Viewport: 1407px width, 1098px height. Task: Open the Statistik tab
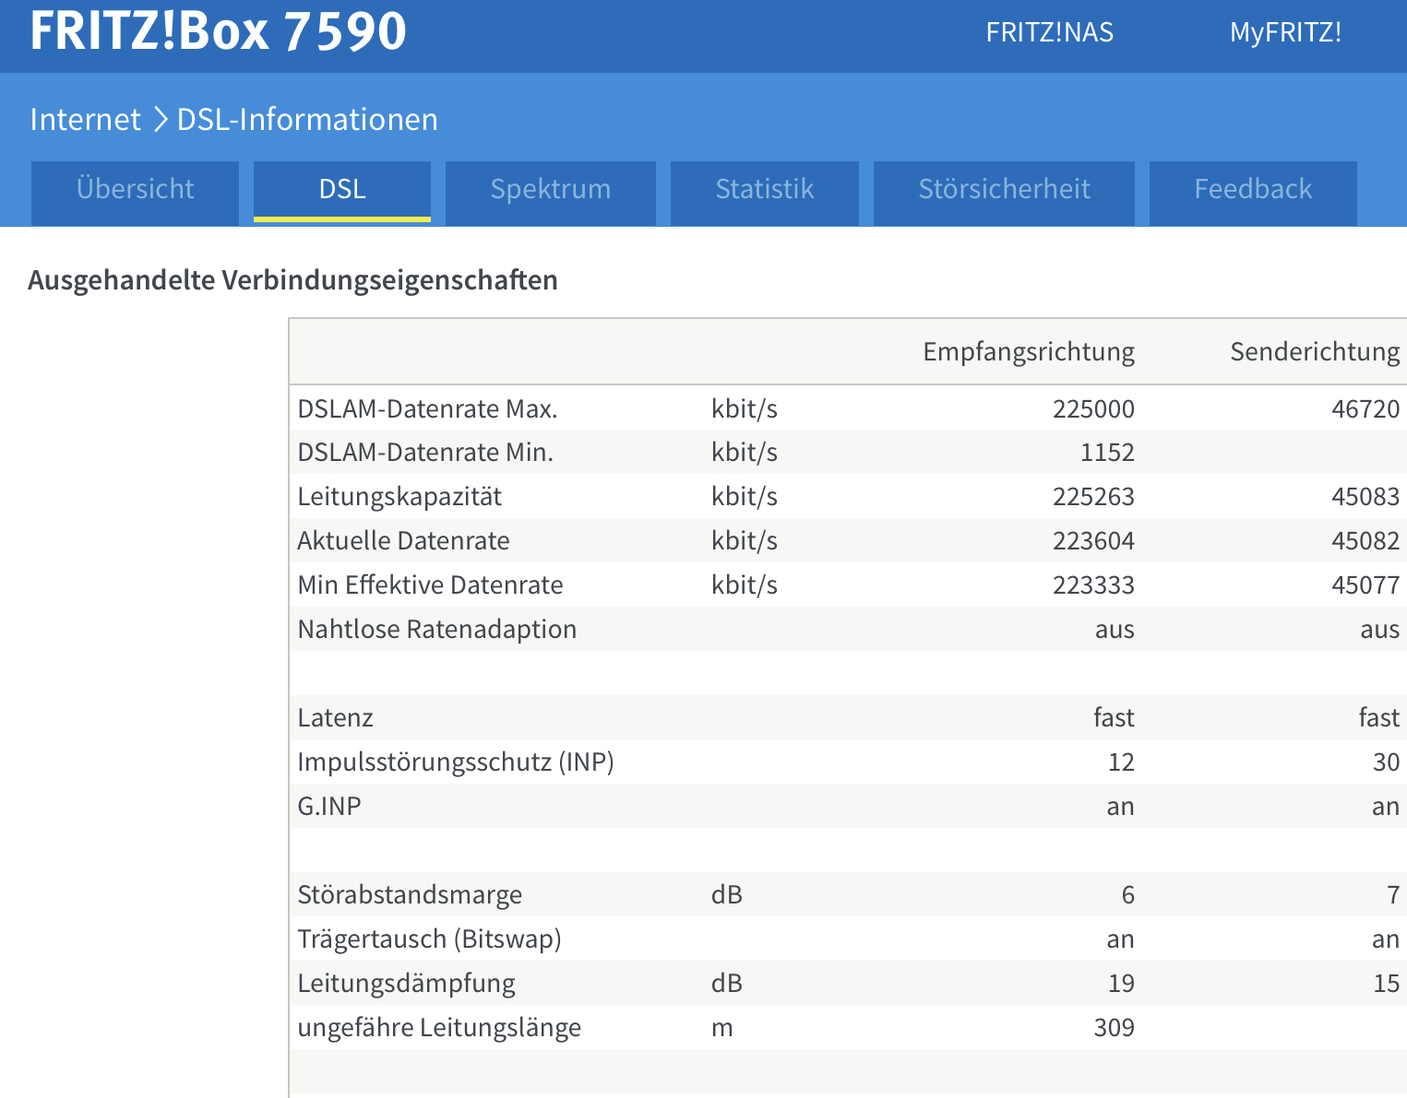pos(765,193)
